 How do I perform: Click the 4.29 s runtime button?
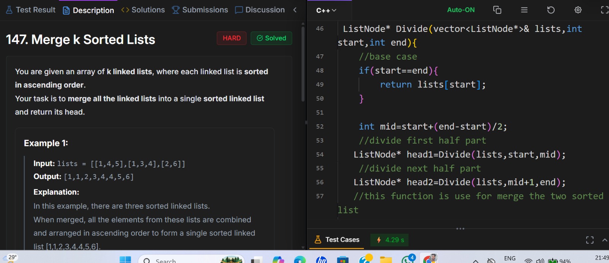[389, 240]
